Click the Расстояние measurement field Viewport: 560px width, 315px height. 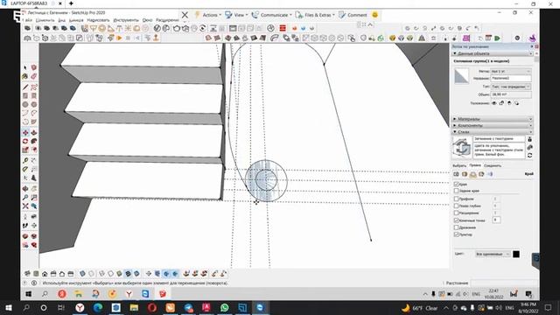tap(504, 283)
